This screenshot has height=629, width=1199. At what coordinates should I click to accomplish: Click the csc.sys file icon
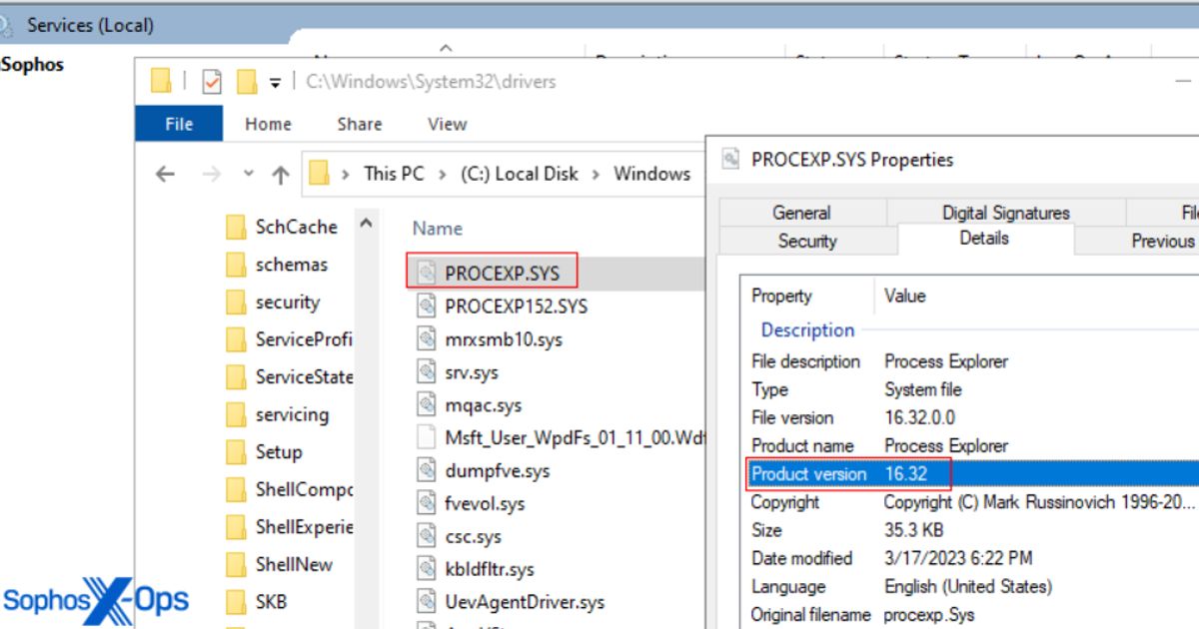(x=427, y=536)
